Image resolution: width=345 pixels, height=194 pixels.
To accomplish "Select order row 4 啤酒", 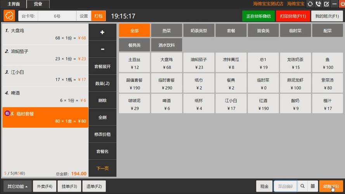I will click(45, 97).
